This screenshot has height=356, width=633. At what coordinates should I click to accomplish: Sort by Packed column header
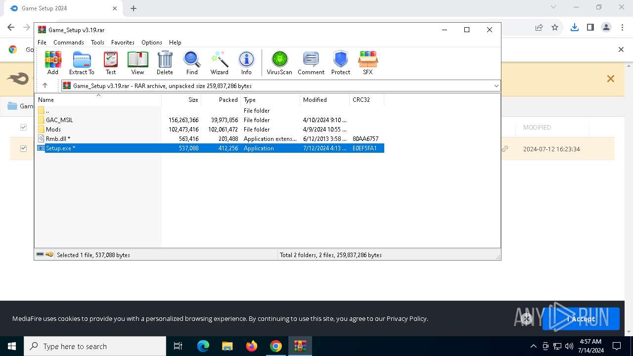click(x=221, y=99)
